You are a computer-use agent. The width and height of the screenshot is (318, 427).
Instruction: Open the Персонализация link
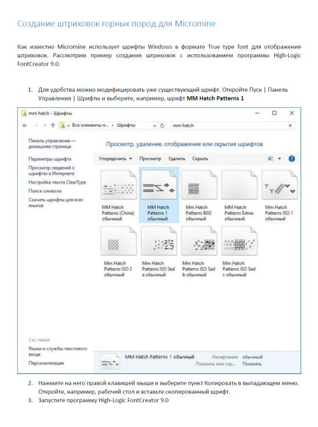46,363
